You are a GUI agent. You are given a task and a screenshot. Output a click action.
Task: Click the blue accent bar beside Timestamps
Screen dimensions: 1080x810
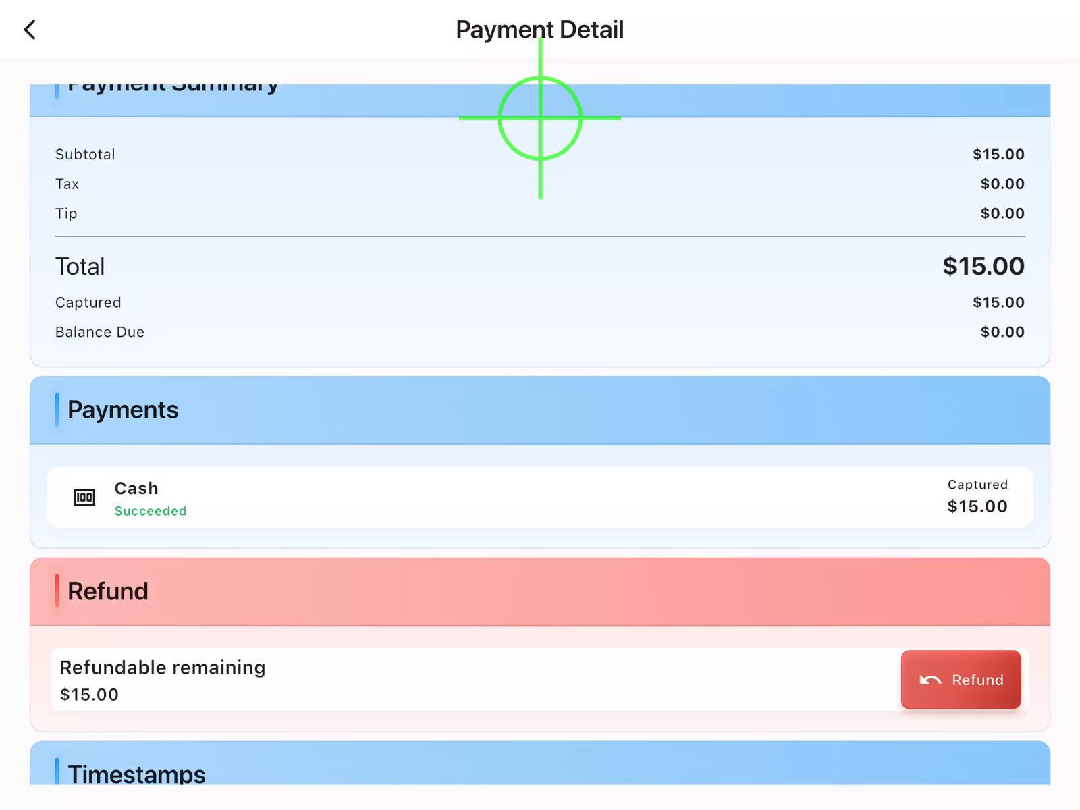tap(57, 774)
